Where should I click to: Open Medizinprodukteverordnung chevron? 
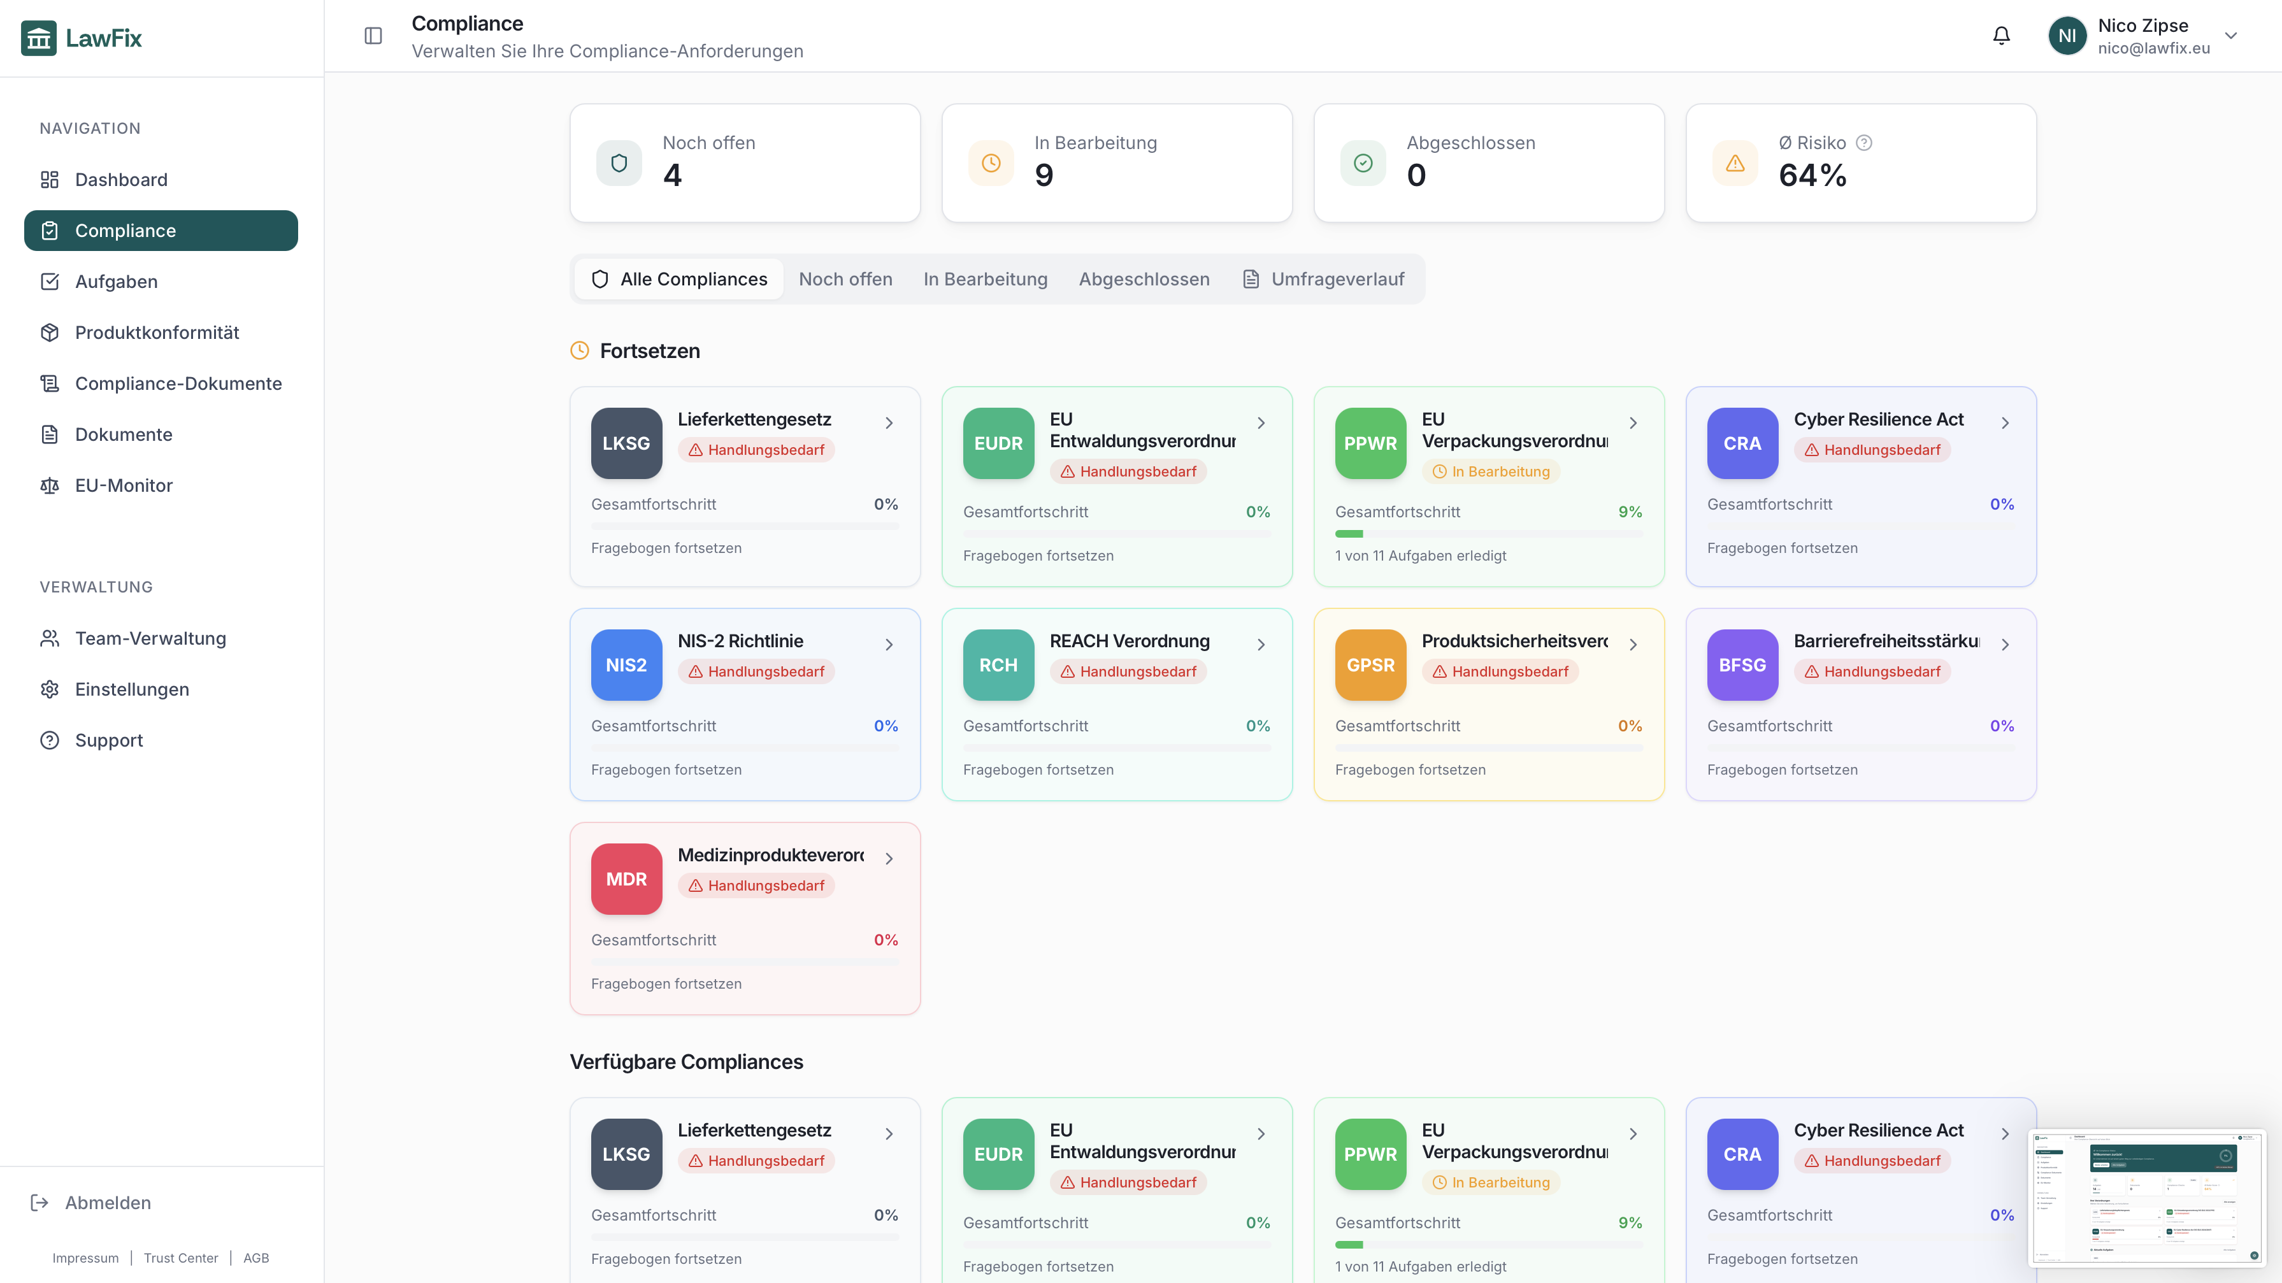889,859
